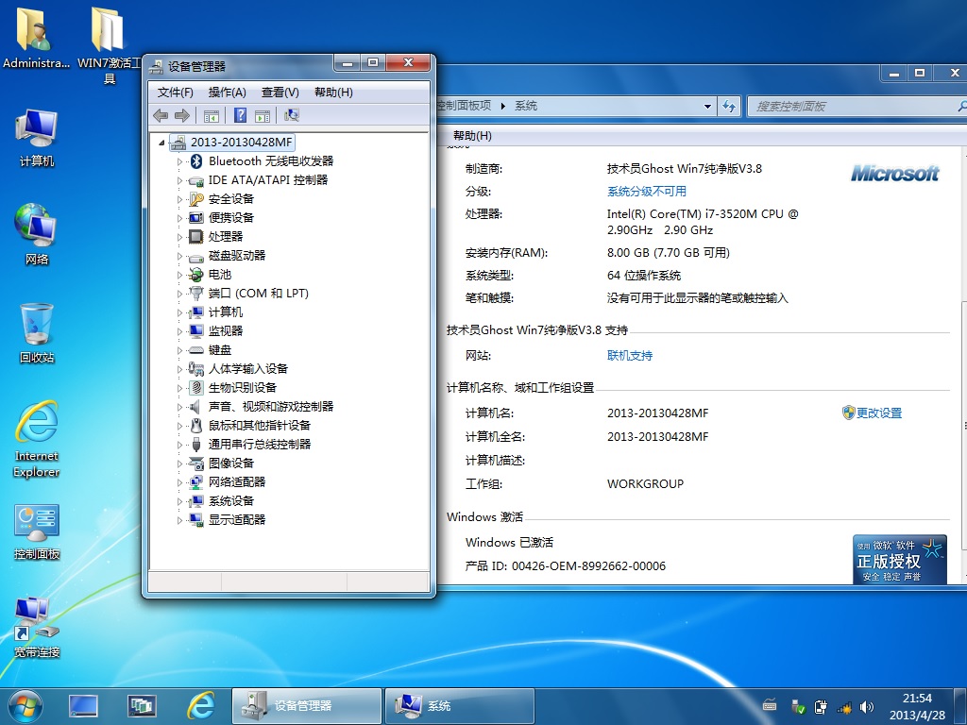Select the 鼠标和其他指针设备 mouse icon
The width and height of the screenshot is (967, 725).
(196, 426)
